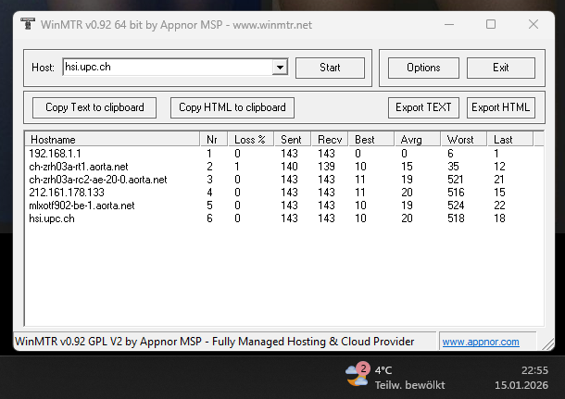The image size is (565, 399).
Task: Click Sent value 140 for hop 2
Action: click(x=289, y=167)
